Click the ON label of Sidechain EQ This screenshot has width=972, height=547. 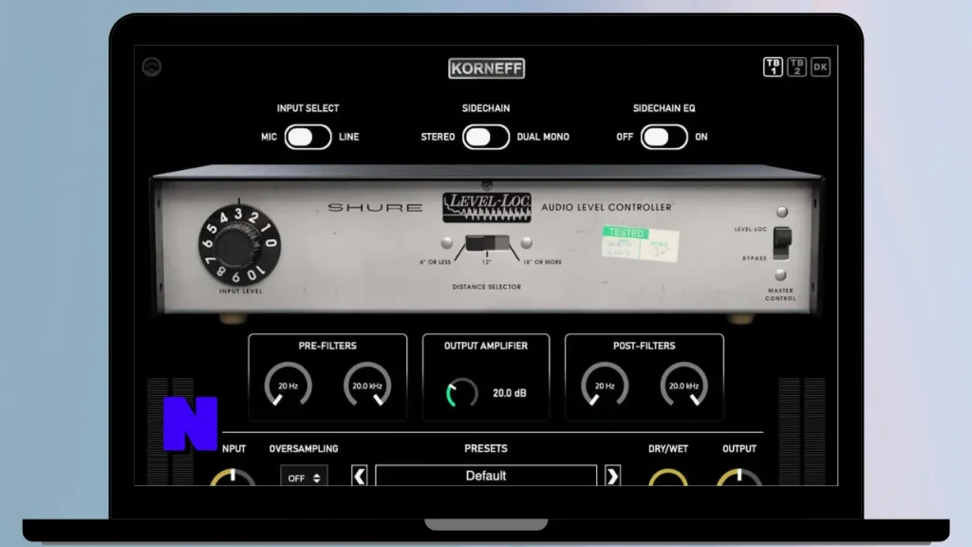(701, 137)
